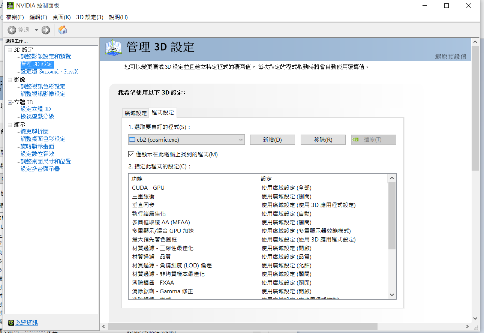Select 消除鋸齒 - FXAA row
The width and height of the screenshot is (484, 333).
pos(259,282)
